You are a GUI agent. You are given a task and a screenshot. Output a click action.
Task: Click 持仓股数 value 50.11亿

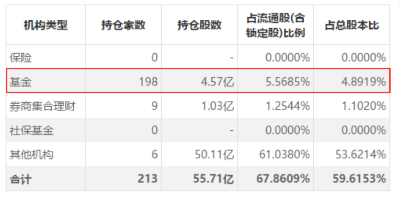click(215, 154)
